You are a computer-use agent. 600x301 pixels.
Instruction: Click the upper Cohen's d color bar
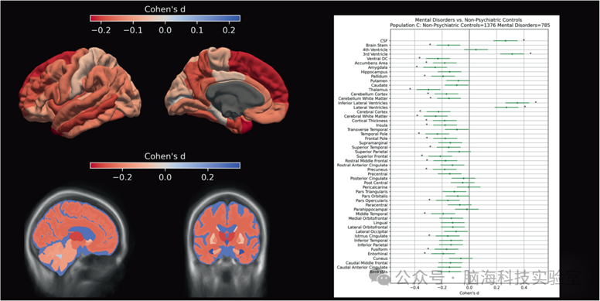165,18
